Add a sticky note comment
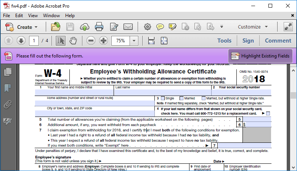Viewport: 297px width, 171px height. point(160,27)
